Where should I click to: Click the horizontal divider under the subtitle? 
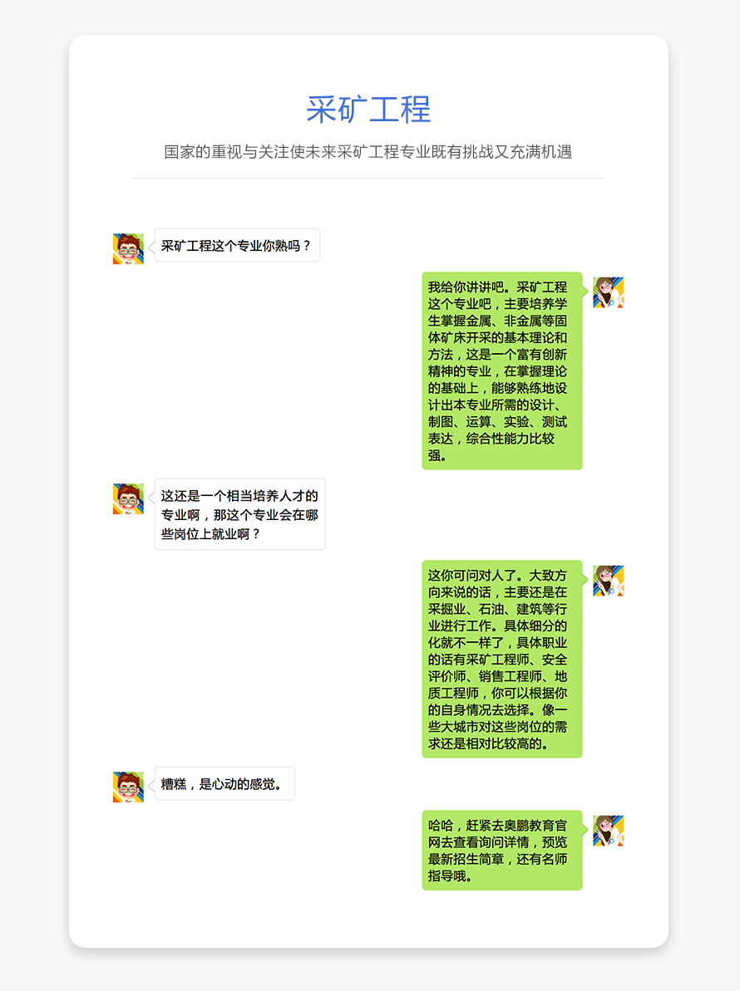[x=368, y=179]
